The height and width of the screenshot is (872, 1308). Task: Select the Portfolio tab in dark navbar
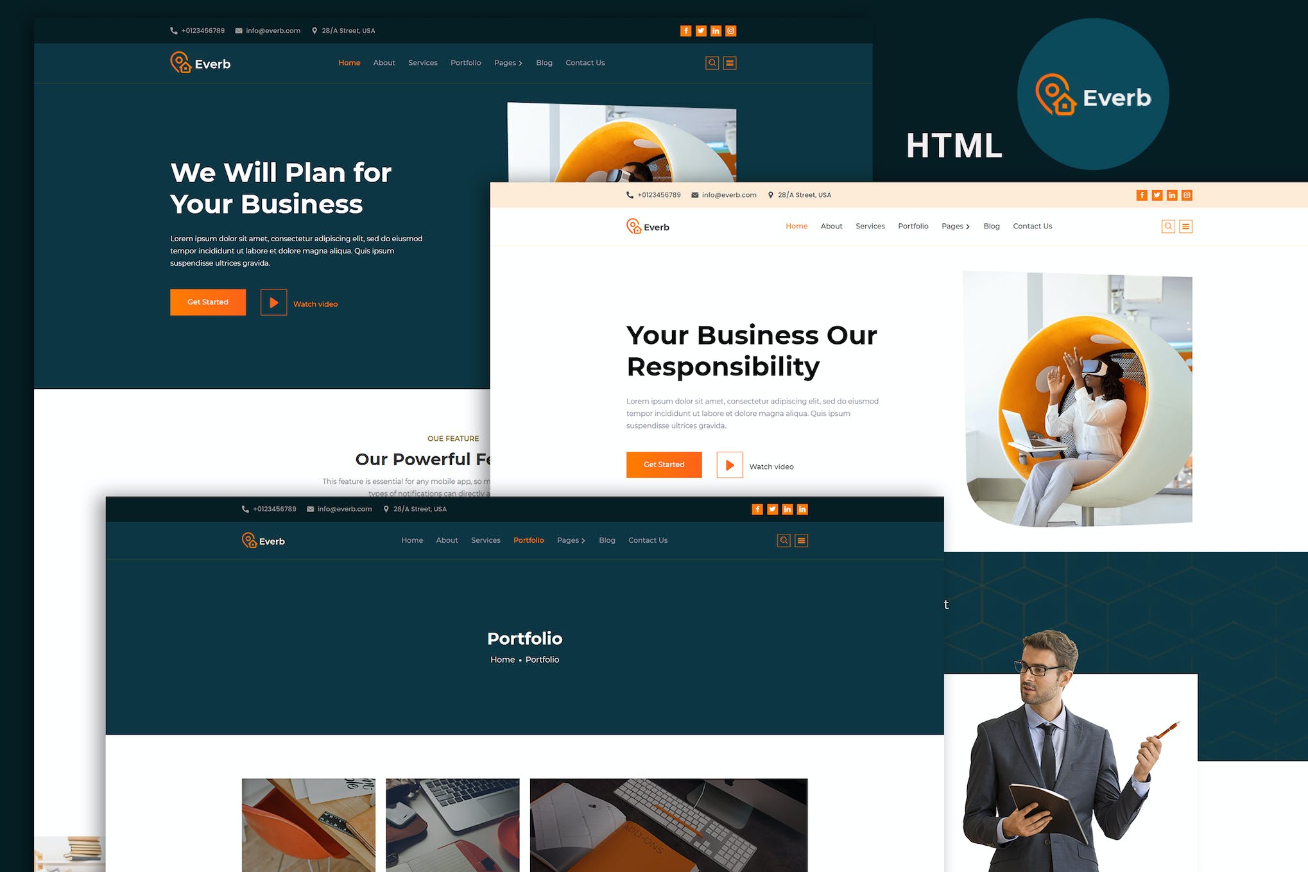pyautogui.click(x=528, y=540)
